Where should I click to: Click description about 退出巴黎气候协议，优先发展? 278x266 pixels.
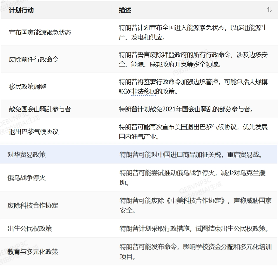click(193, 132)
